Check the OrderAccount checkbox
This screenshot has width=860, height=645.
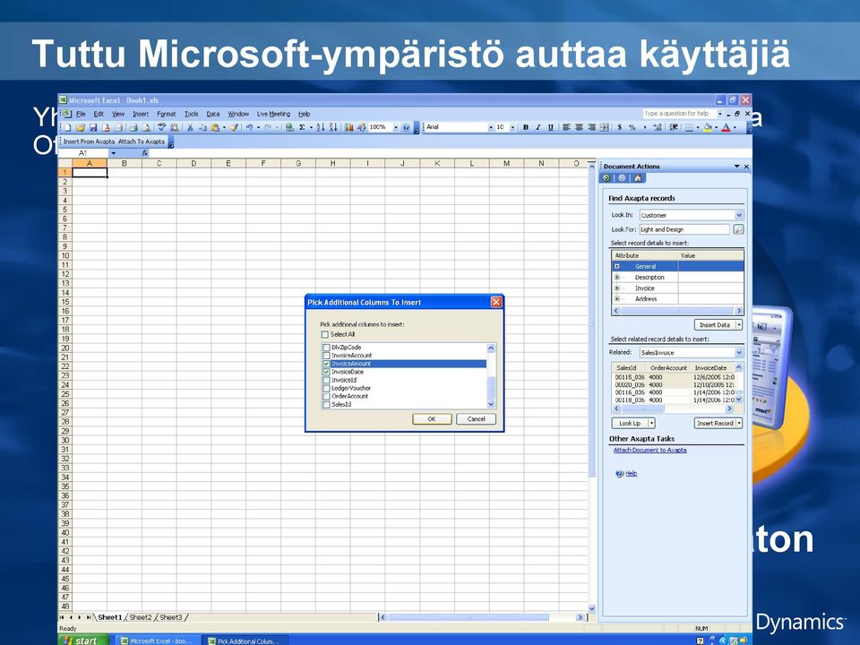click(x=326, y=397)
